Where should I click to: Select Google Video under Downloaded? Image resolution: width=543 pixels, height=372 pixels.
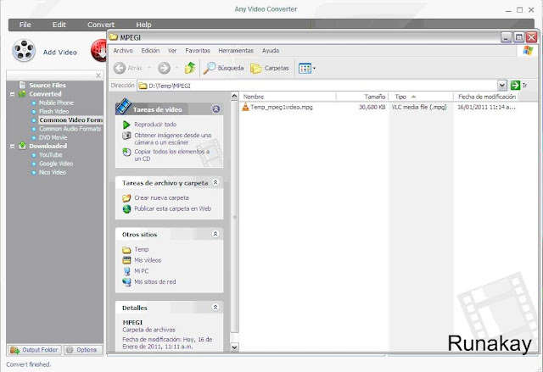(56, 164)
